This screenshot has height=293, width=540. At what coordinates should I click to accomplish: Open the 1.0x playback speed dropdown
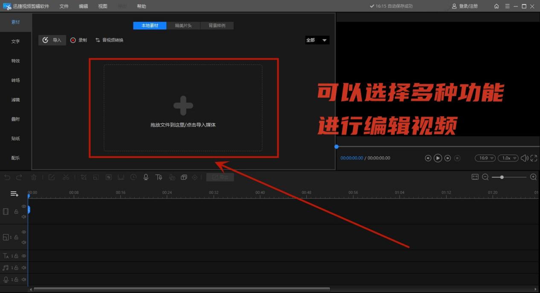(x=508, y=158)
